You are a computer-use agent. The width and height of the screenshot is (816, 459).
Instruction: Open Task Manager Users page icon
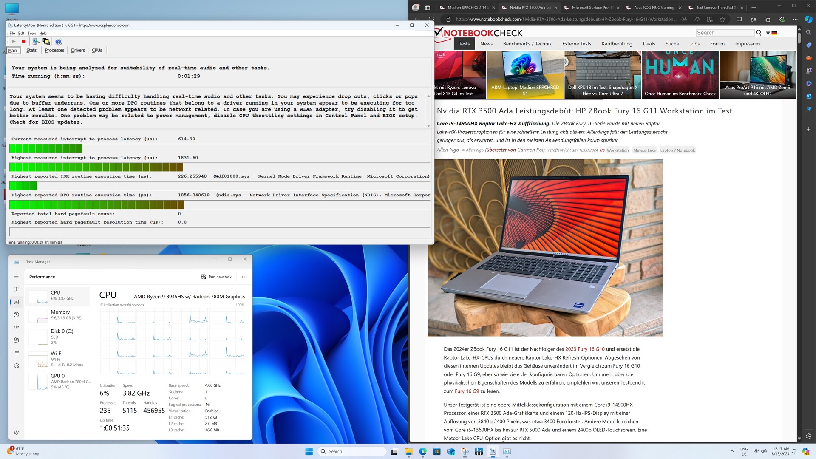click(x=16, y=340)
